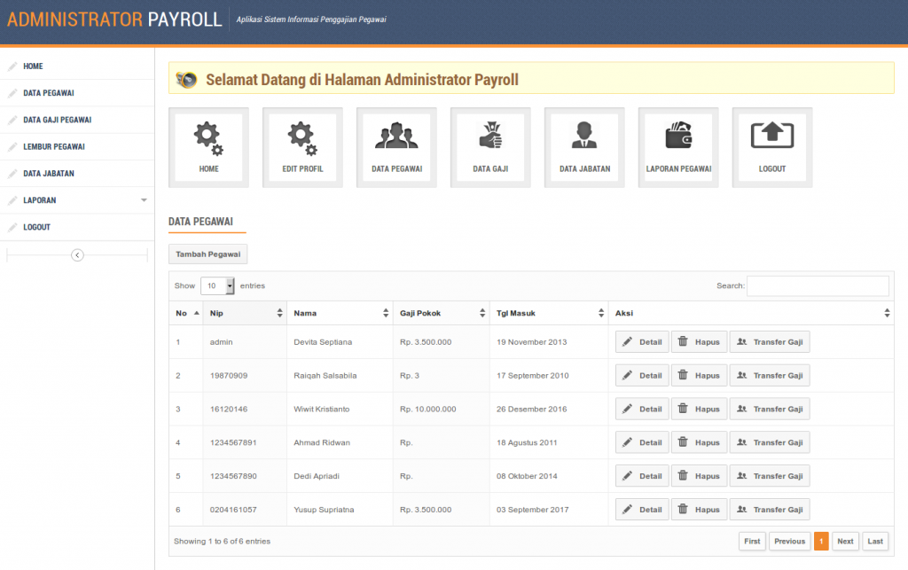908x570 pixels.
Task: Click Detail for Devita Septiana
Action: (642, 342)
